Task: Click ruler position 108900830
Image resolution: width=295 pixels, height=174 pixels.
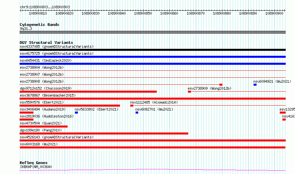Action: coord(90,13)
